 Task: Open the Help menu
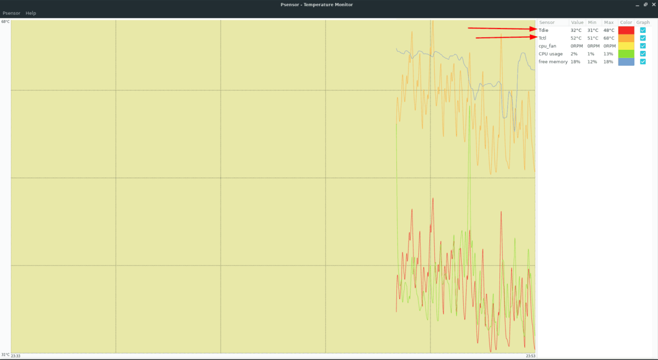coord(30,13)
